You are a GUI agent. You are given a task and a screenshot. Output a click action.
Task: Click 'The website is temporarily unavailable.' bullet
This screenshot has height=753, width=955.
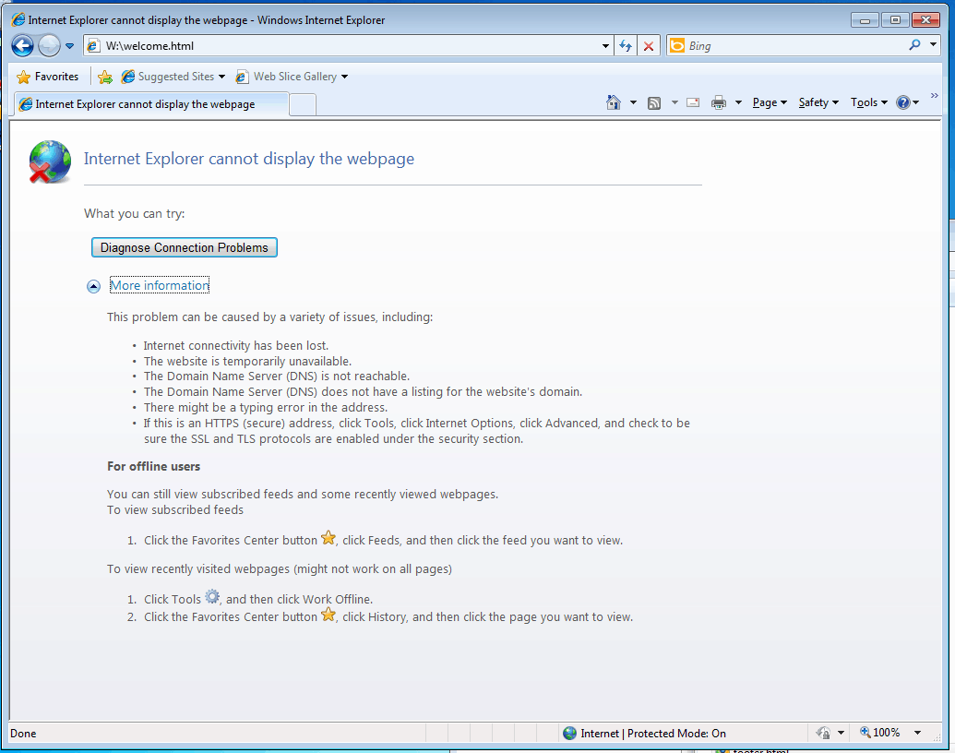(x=247, y=361)
